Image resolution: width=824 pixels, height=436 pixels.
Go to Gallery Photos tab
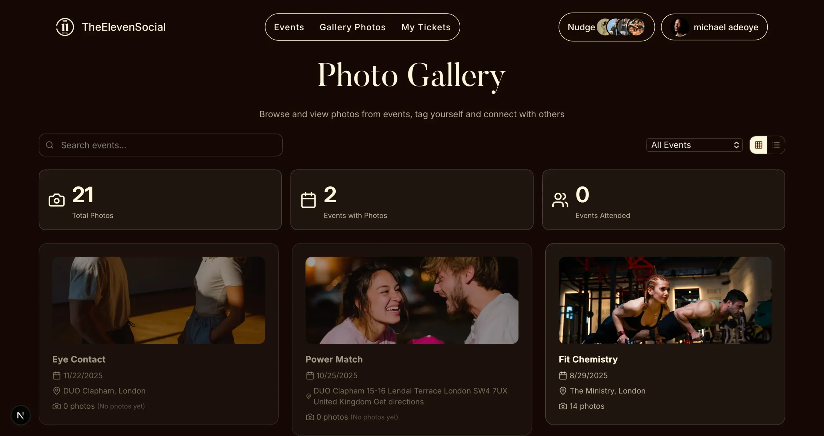(x=352, y=27)
